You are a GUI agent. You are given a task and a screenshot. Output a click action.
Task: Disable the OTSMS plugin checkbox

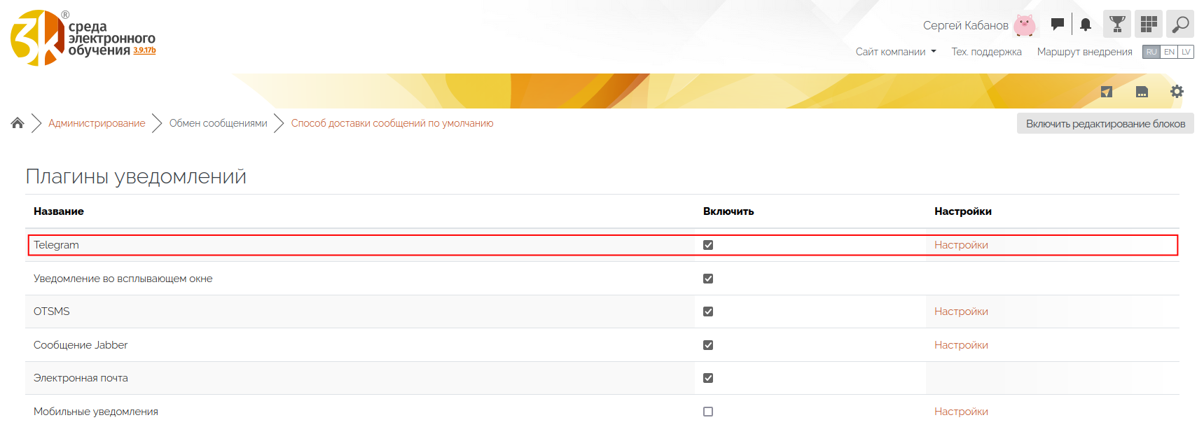tap(708, 311)
